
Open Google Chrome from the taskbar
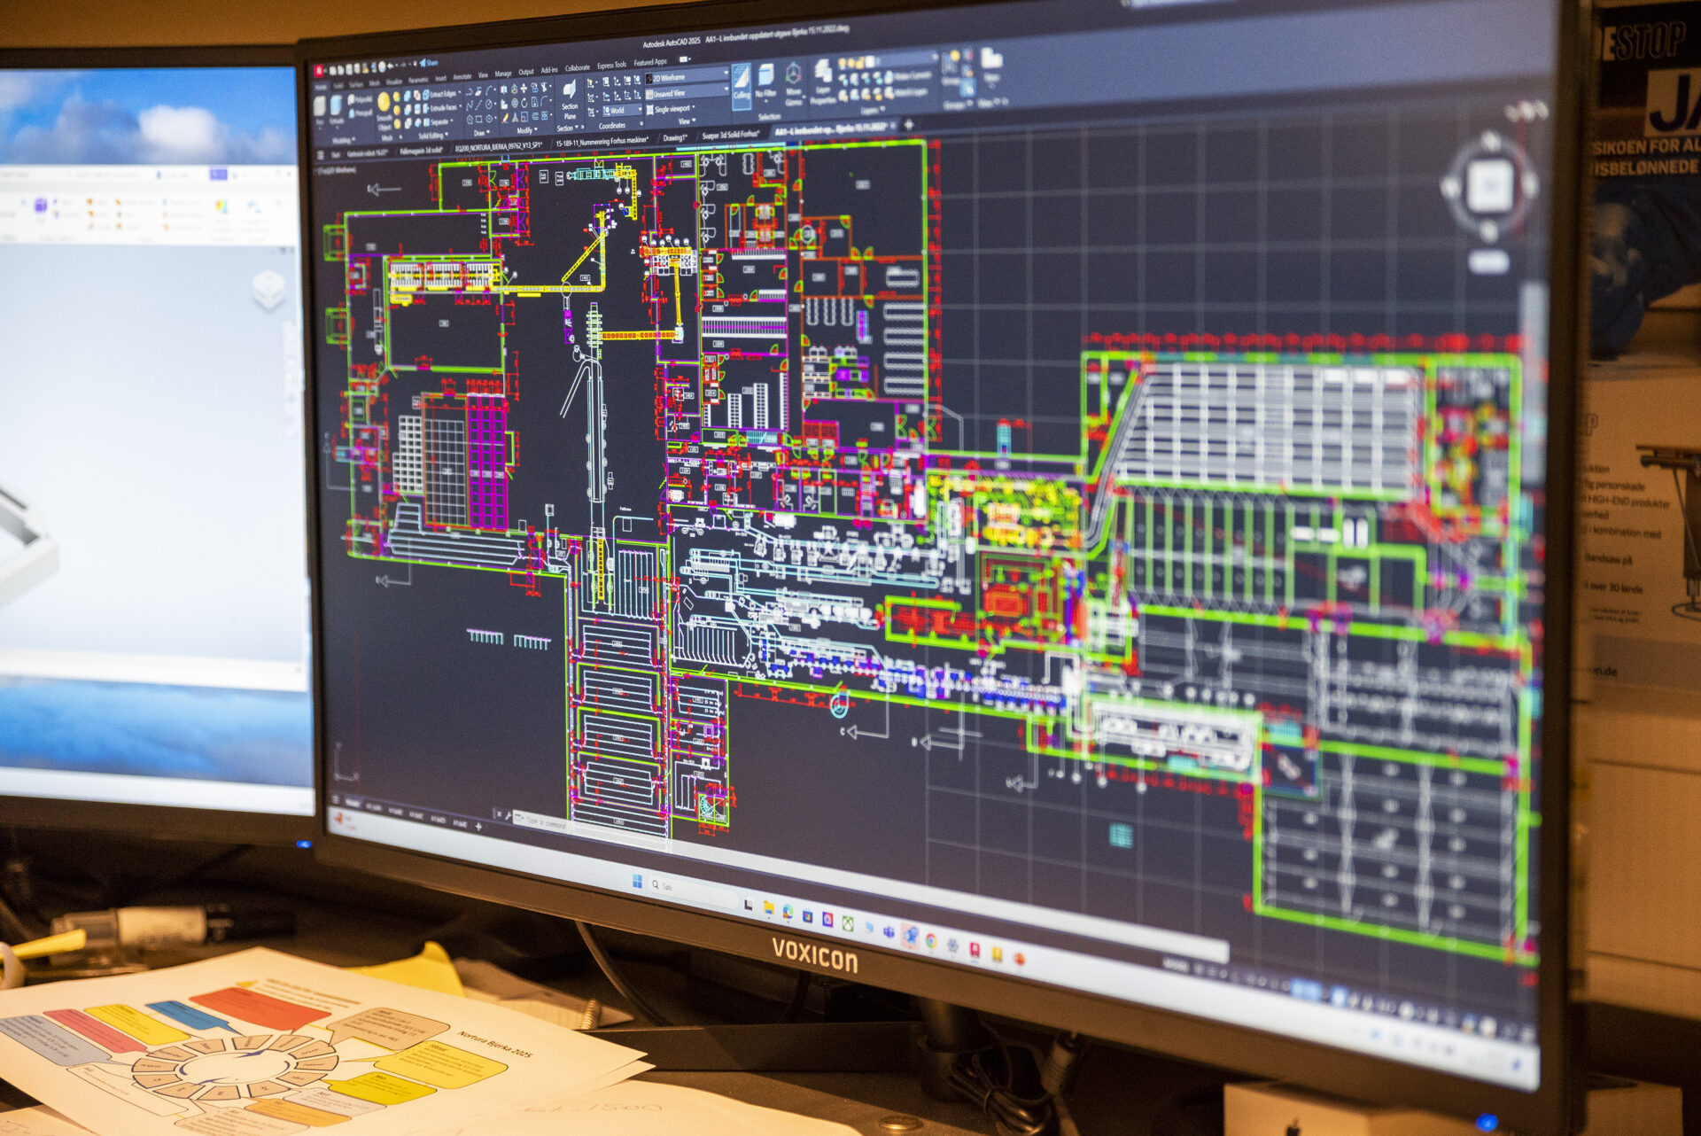click(931, 941)
